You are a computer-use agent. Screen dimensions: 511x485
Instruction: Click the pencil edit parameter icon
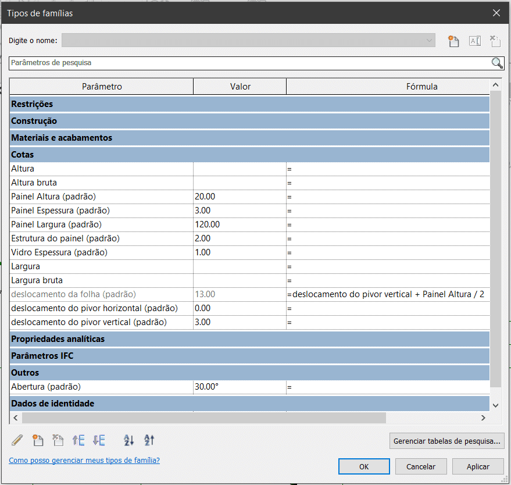[17, 440]
